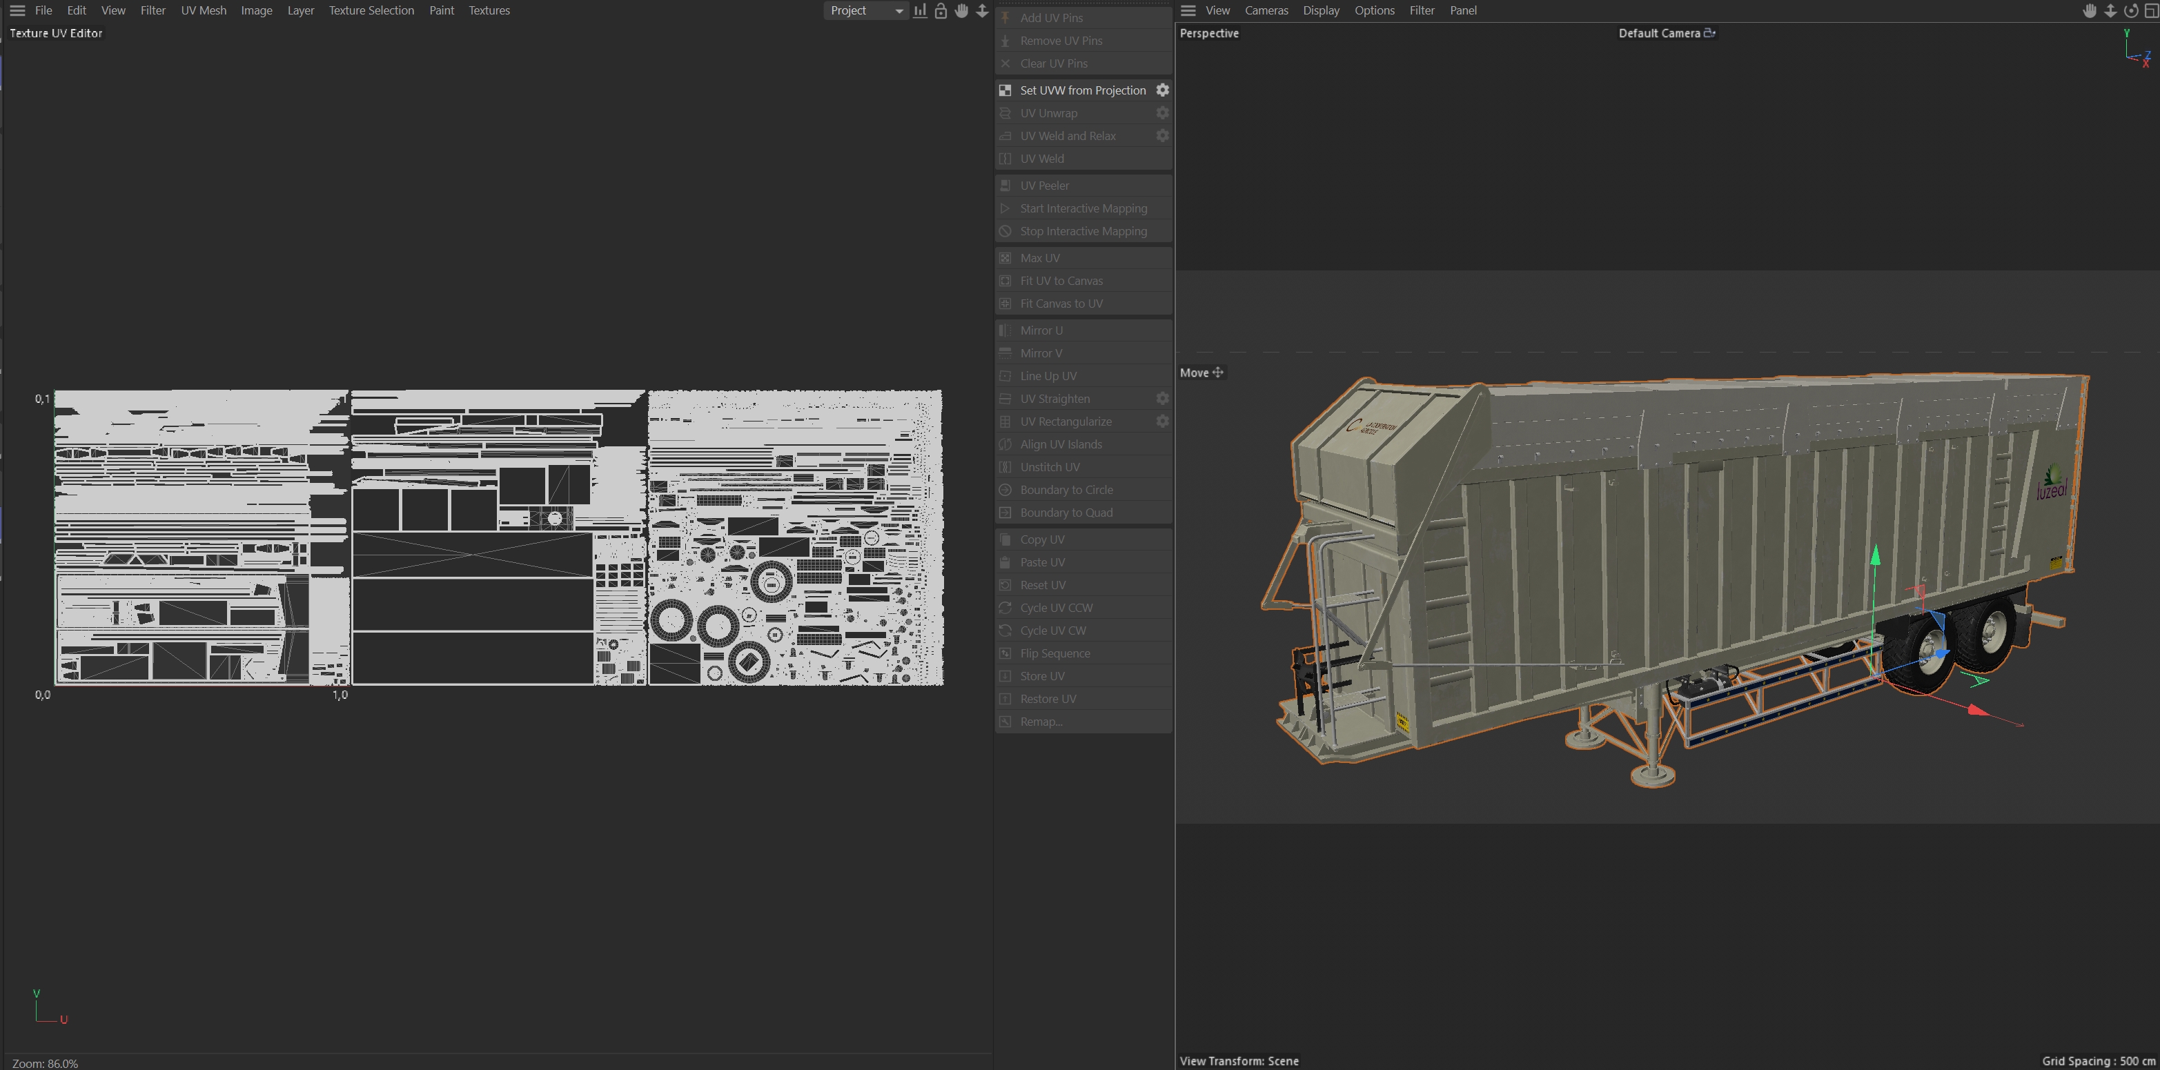2160x1070 pixels.
Task: Click the Fit UV to Canvas command
Action: pos(1061,281)
